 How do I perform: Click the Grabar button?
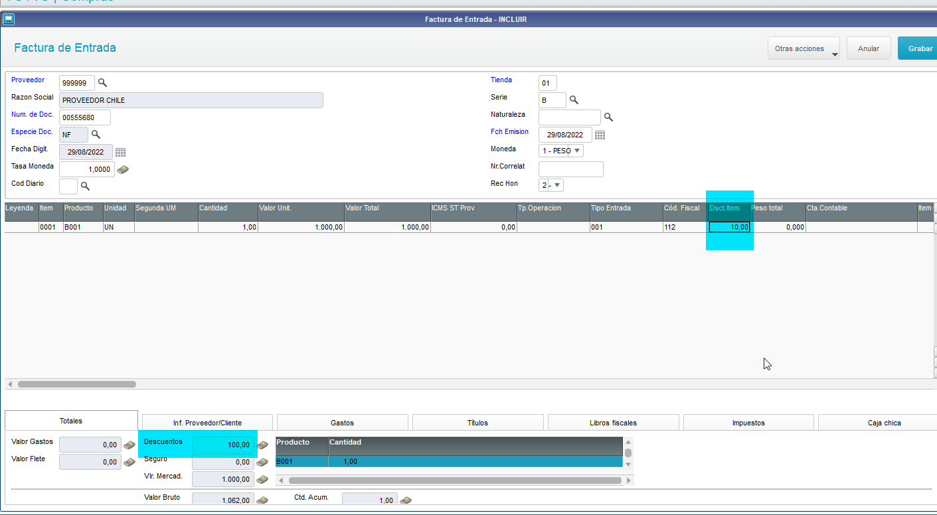[919, 48]
